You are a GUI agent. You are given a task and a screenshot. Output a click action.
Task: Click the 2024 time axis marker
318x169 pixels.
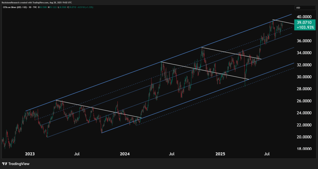pos(125,154)
